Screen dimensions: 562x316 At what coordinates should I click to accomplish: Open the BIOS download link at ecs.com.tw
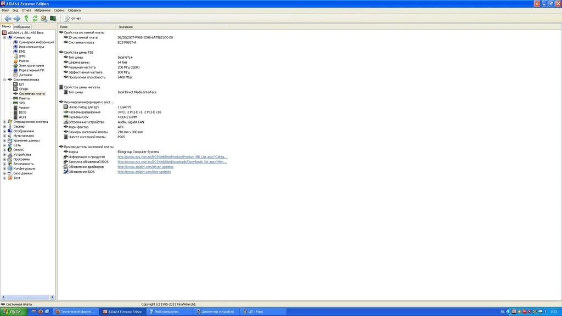click(x=172, y=162)
